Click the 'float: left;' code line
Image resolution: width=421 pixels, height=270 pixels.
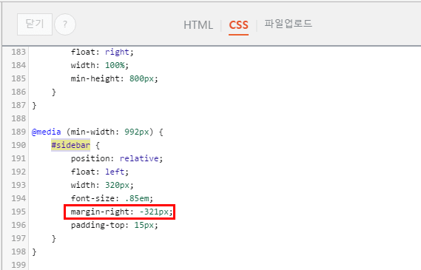[x=100, y=172]
